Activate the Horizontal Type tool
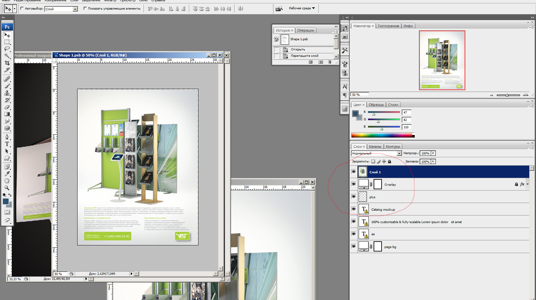Image resolution: width=536 pixels, height=300 pixels. tap(7, 144)
